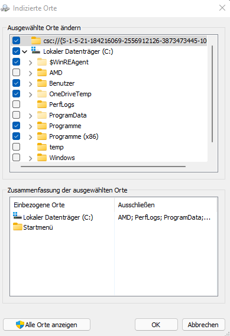The height and width of the screenshot is (336, 230).
Task: Click the temp folder icon
Action: click(x=42, y=147)
